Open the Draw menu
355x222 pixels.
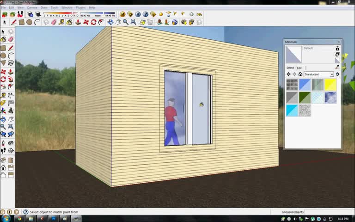[x=44, y=8]
